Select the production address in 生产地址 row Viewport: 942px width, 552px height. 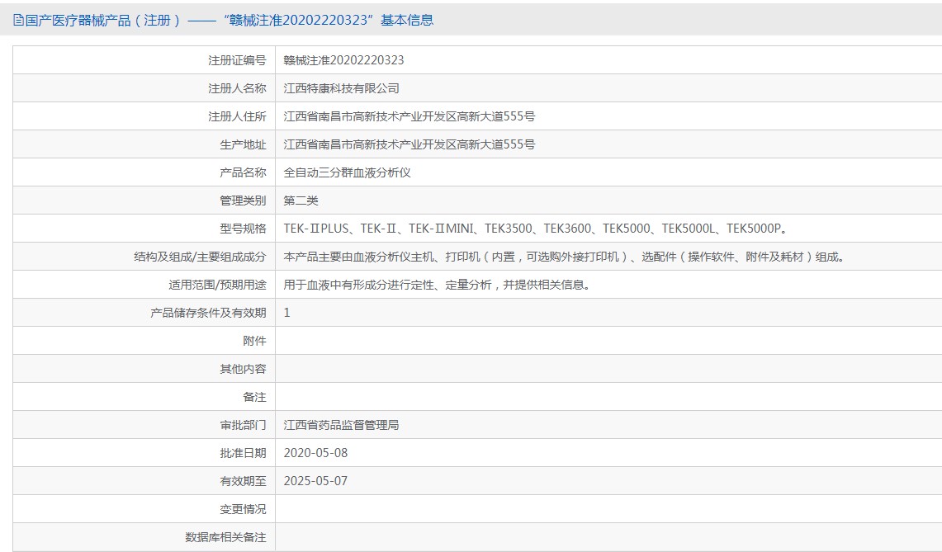pos(409,144)
